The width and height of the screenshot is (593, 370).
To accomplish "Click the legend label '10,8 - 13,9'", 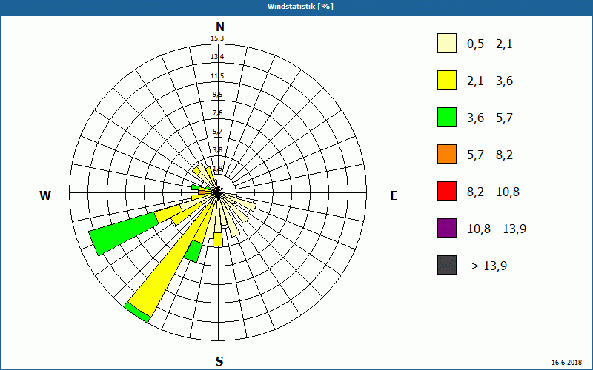I will pos(497,229).
